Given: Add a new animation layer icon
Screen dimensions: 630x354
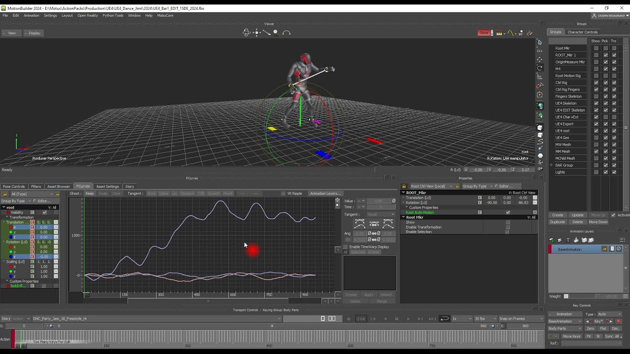Looking at the screenshot, I should [552, 240].
